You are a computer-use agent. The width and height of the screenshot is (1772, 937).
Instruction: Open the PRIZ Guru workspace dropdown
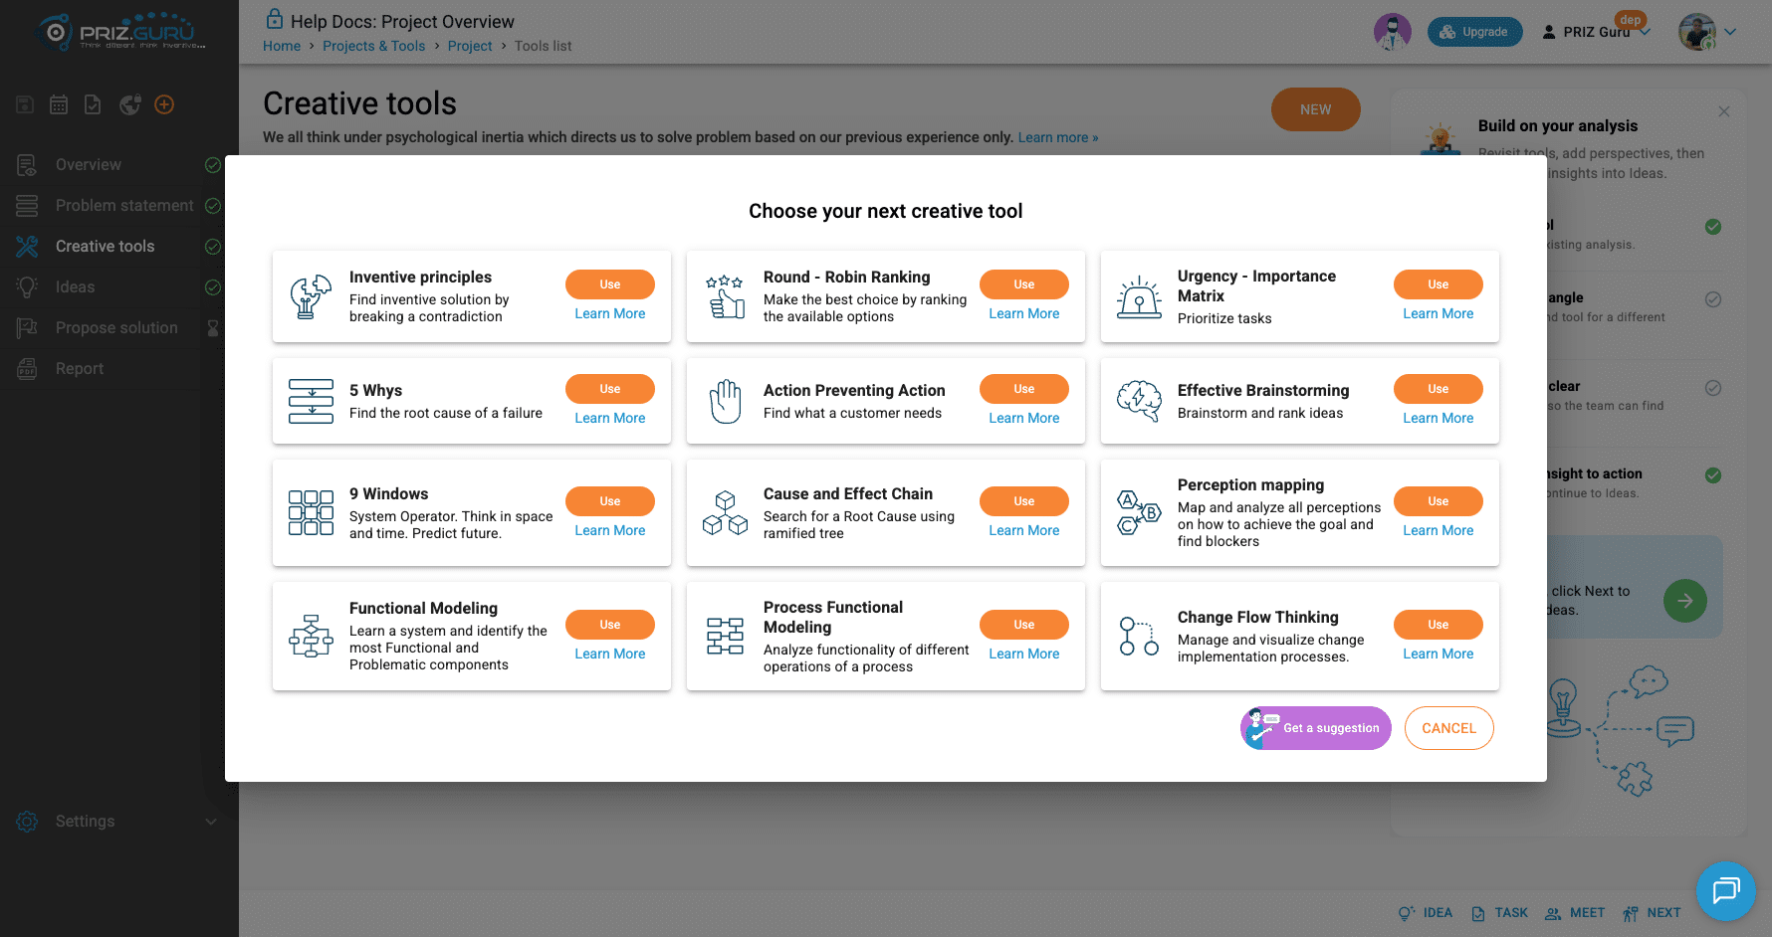tap(1596, 32)
